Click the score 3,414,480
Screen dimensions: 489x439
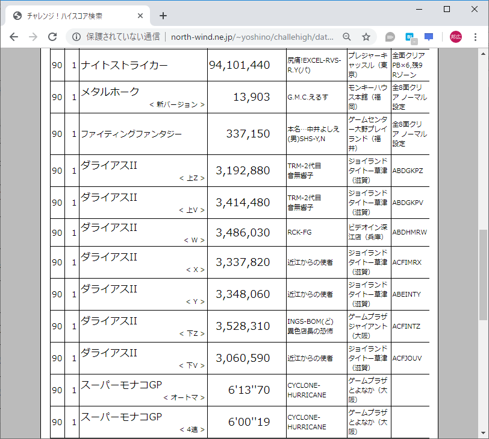click(x=243, y=203)
